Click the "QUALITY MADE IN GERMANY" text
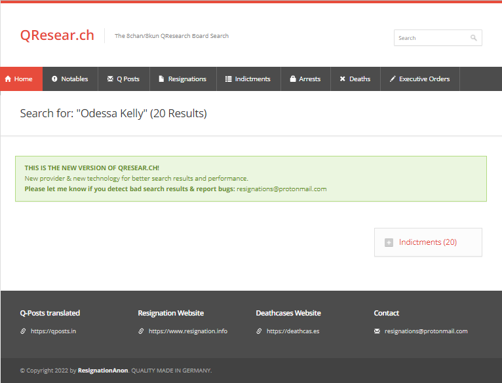 [171, 370]
